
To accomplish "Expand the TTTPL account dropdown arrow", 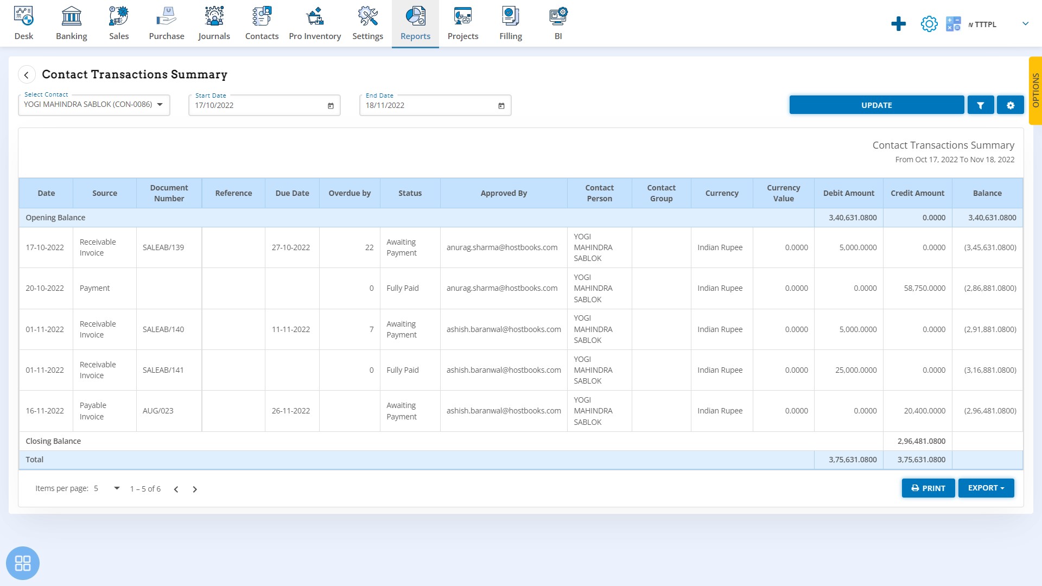I will [1025, 24].
